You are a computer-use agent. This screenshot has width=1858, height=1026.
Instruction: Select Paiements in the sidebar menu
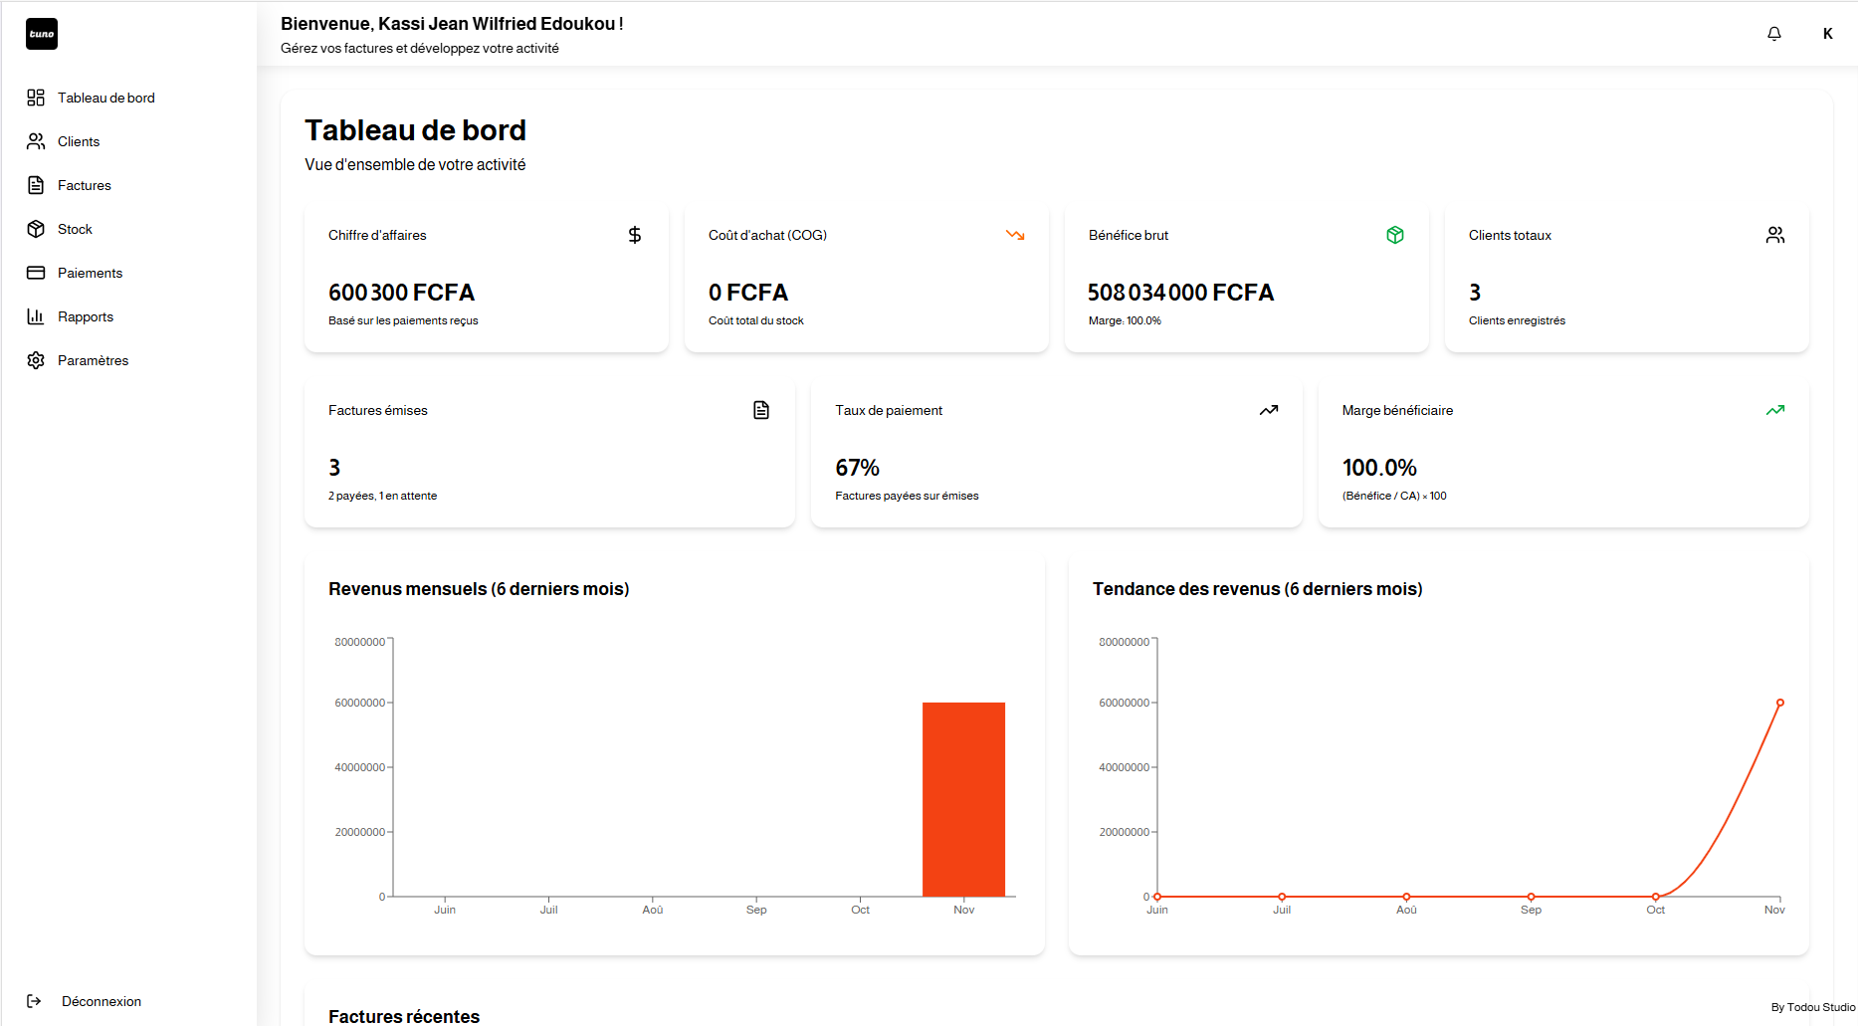90,273
